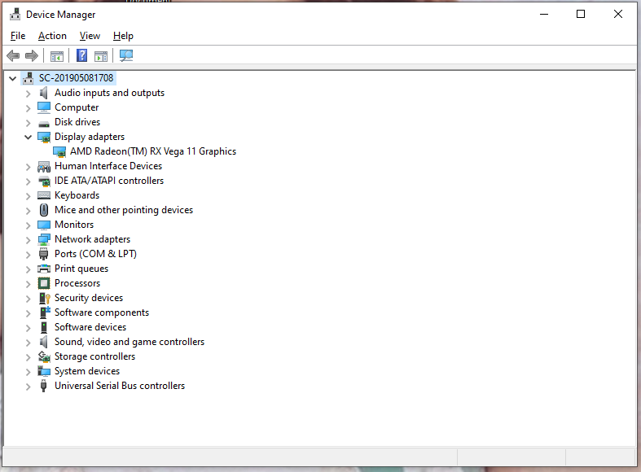Select AMD Radeon(TM) RX Vega 11 Graphics
641x472 pixels.
[x=153, y=151]
